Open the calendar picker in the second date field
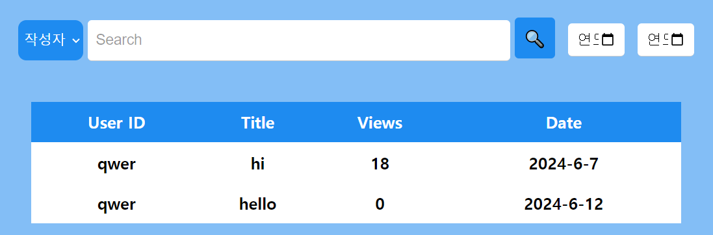Screen dimensions: 713x235 677,40
